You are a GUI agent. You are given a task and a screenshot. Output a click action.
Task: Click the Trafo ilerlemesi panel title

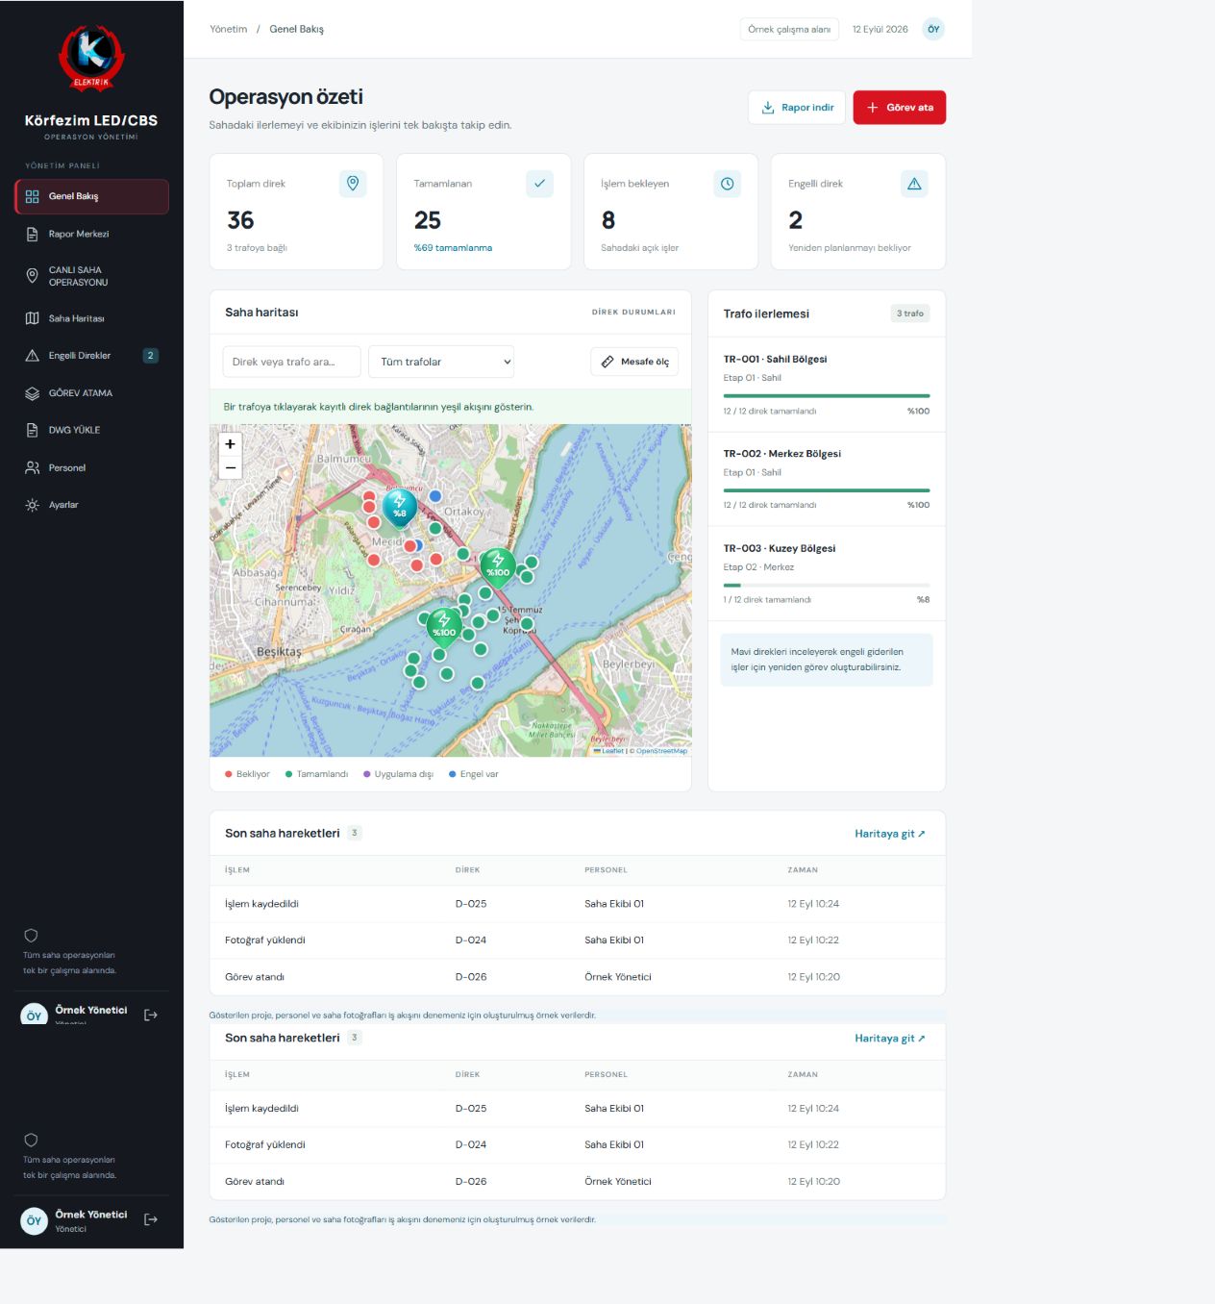[766, 313]
